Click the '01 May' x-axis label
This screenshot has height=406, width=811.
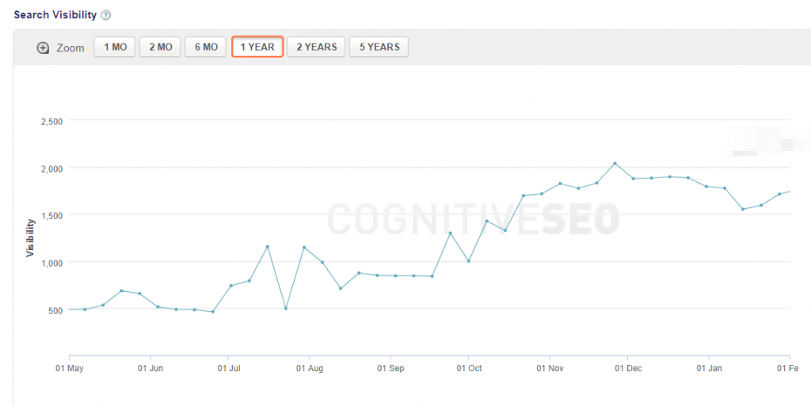70,368
